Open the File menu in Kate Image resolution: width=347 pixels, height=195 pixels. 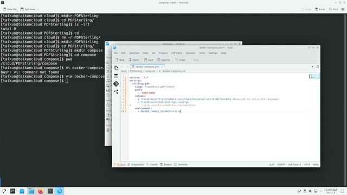[x=115, y=53]
